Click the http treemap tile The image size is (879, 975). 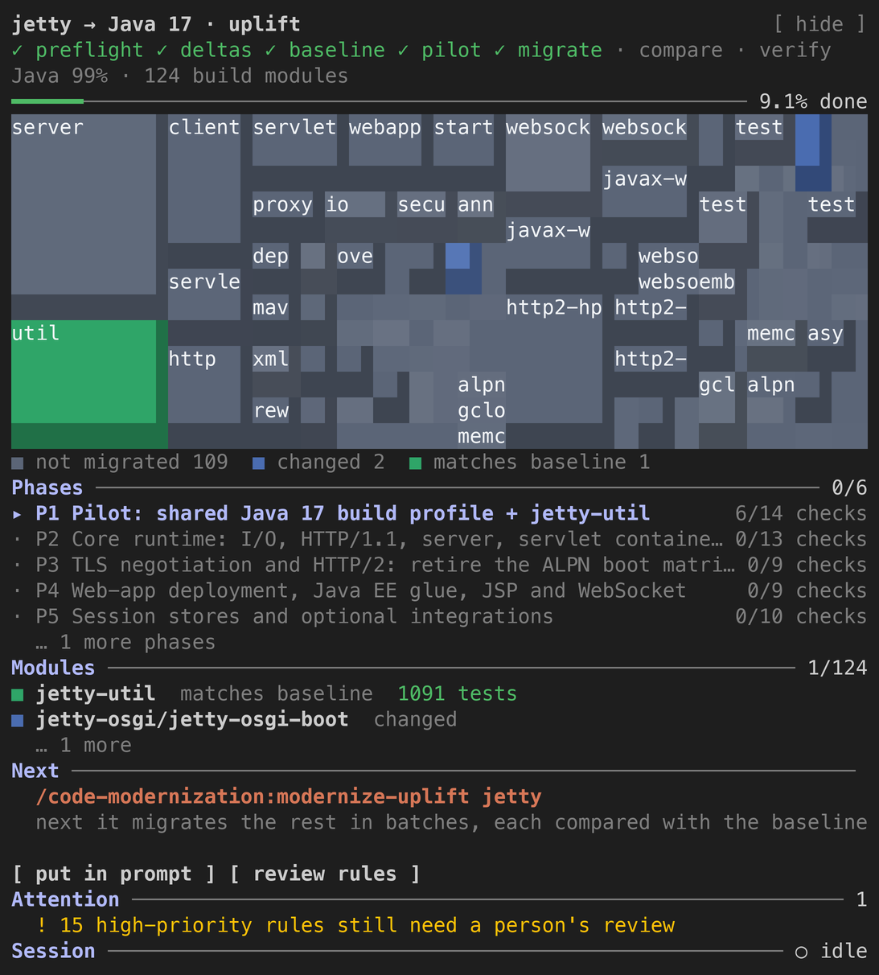(204, 385)
